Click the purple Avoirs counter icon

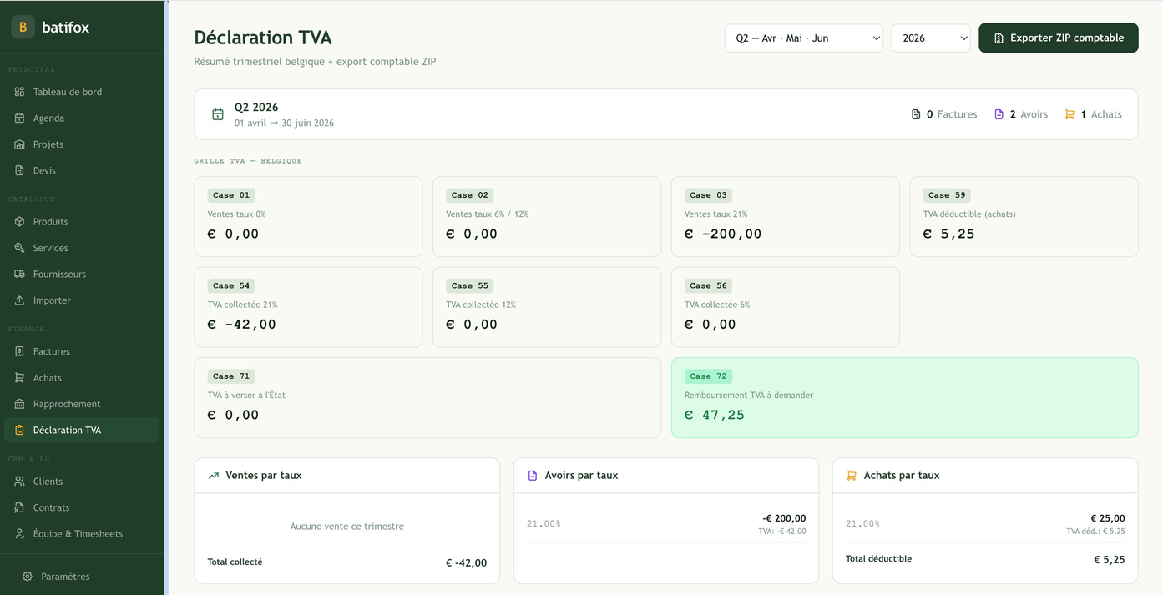click(999, 114)
